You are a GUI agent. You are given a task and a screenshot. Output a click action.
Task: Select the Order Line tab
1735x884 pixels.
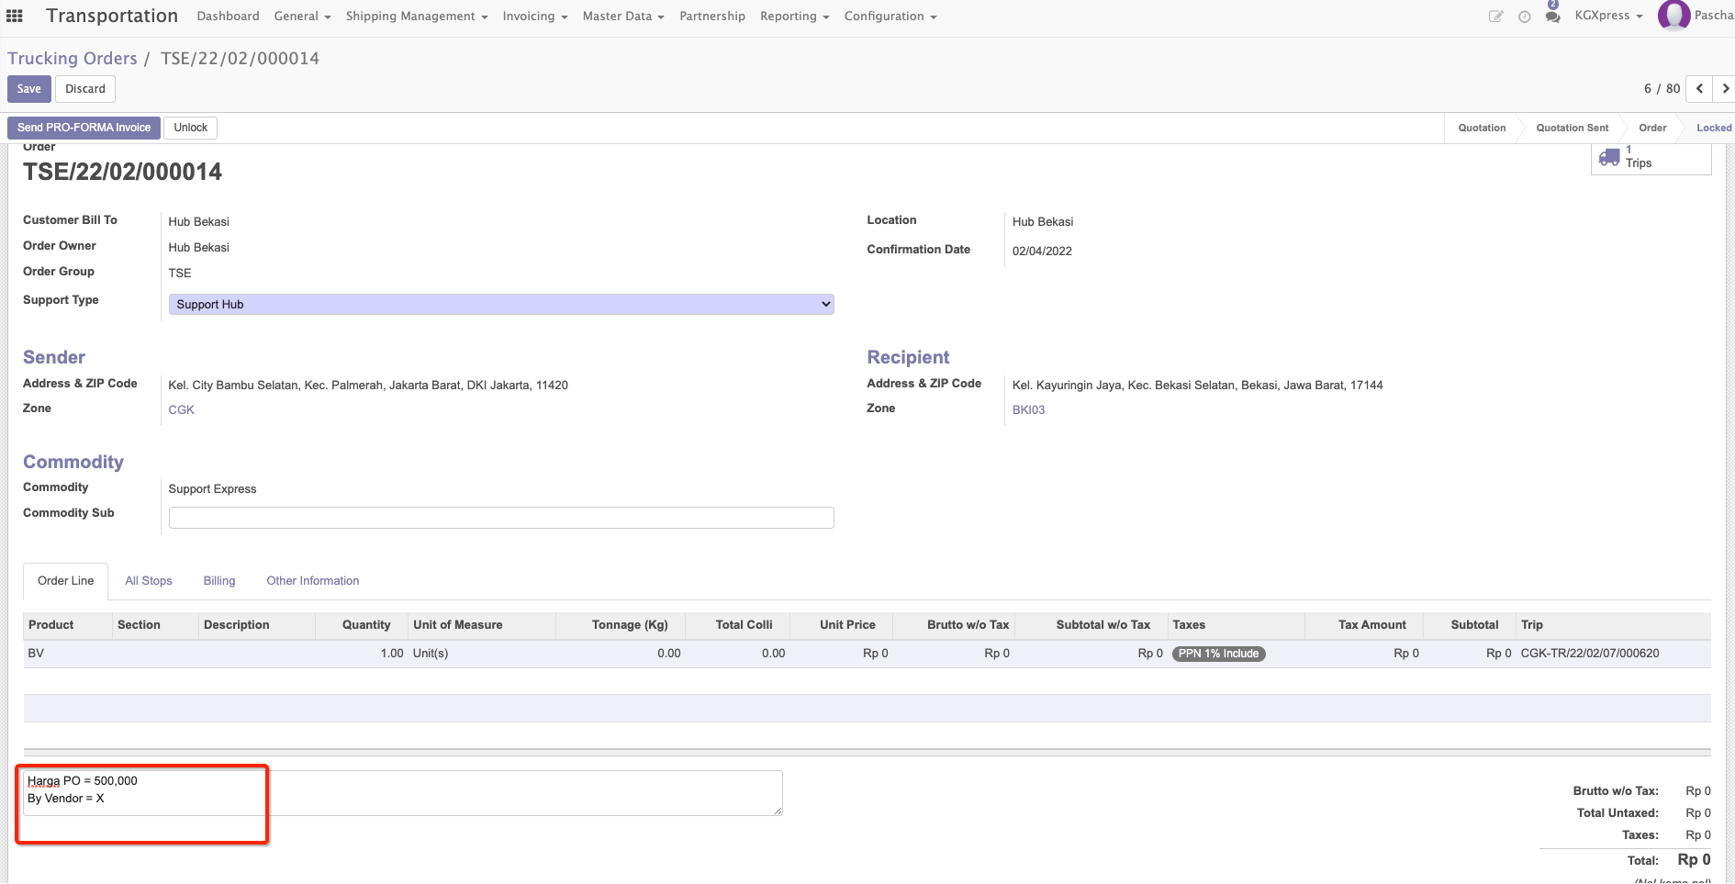tap(65, 581)
